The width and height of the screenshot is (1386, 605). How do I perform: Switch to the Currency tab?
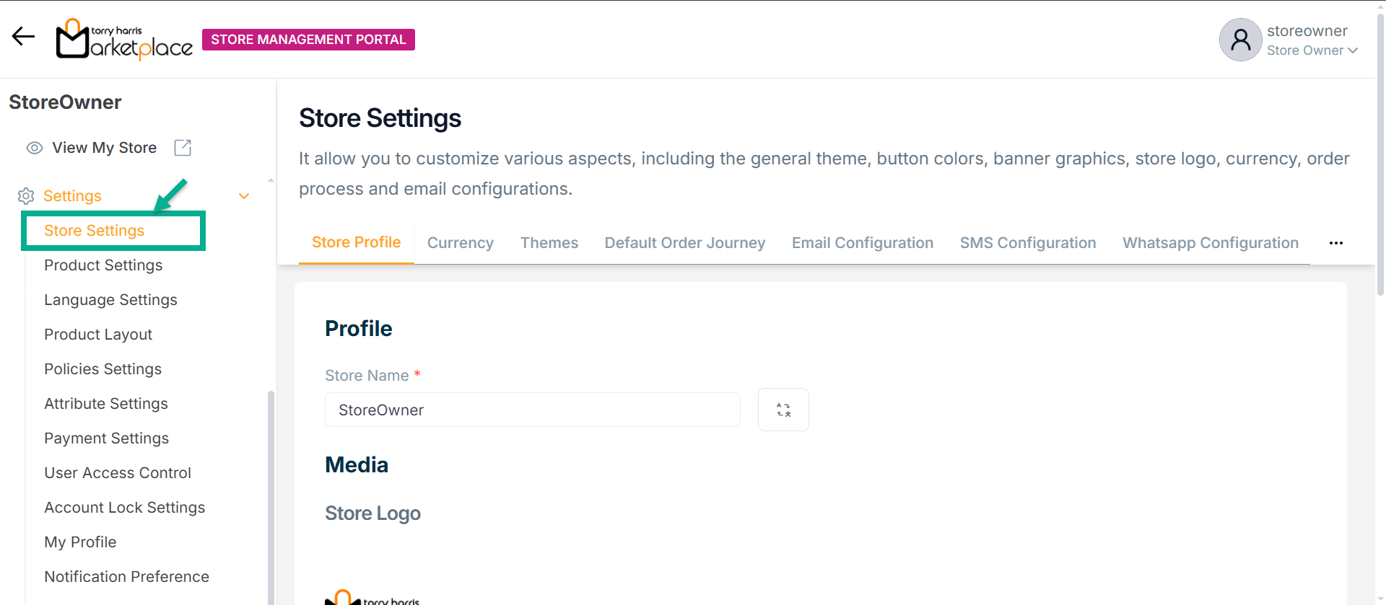tap(460, 243)
